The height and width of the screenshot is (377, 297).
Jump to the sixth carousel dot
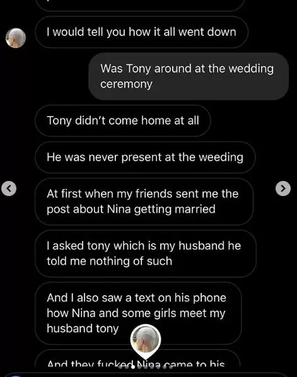click(152, 367)
